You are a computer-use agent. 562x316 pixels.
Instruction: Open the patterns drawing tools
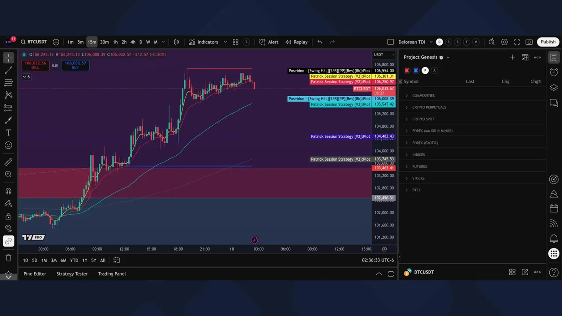8,95
